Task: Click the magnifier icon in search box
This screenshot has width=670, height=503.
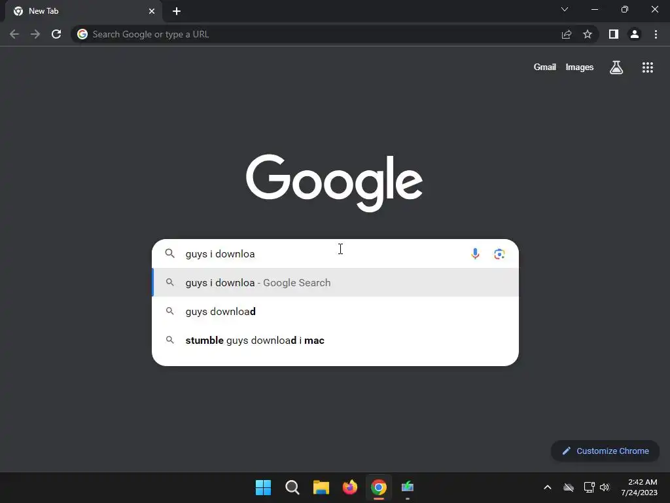Action: tap(169, 253)
